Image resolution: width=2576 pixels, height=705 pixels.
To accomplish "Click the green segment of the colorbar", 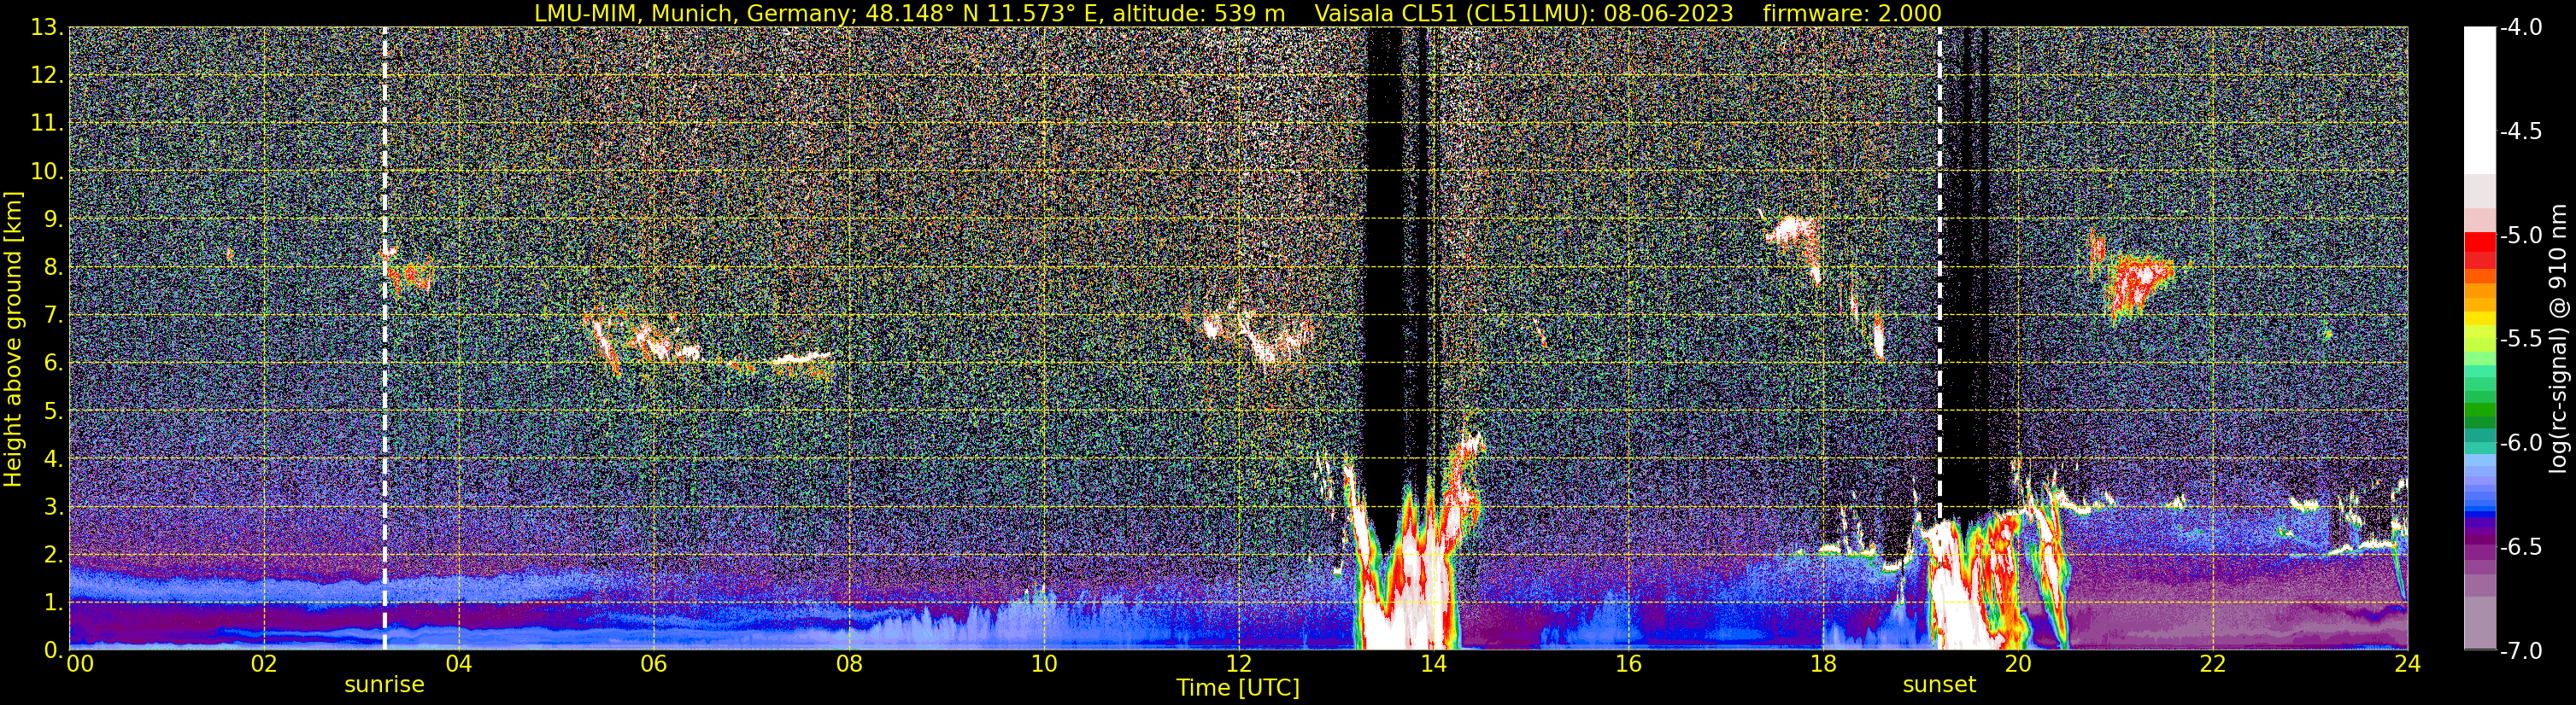I will point(2479,411).
